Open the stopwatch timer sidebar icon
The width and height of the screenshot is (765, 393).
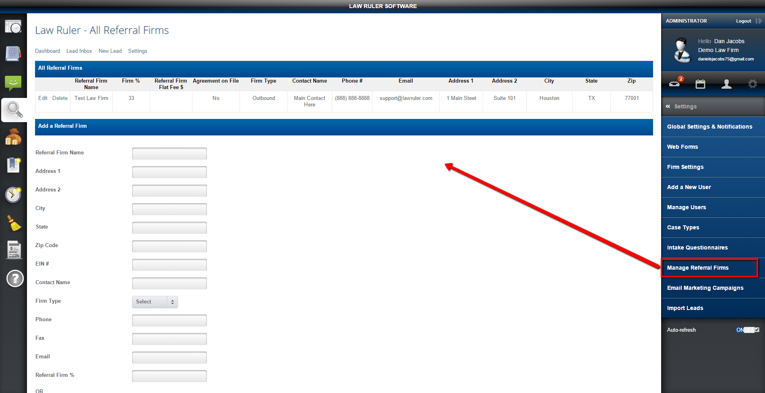point(13,195)
